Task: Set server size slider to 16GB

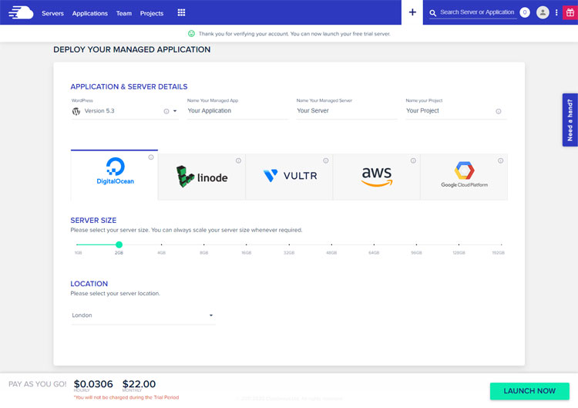Action: [x=247, y=244]
